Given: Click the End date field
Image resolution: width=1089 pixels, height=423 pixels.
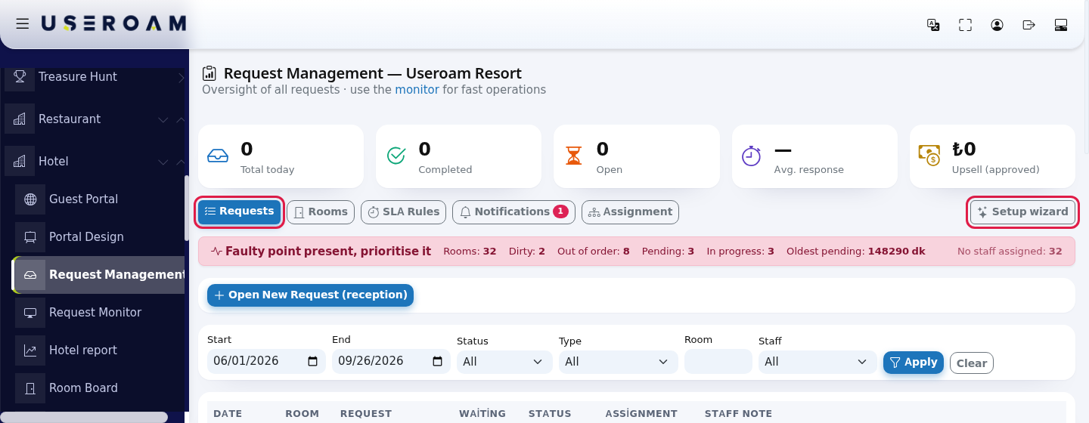Looking at the screenshot, I should pos(391,362).
